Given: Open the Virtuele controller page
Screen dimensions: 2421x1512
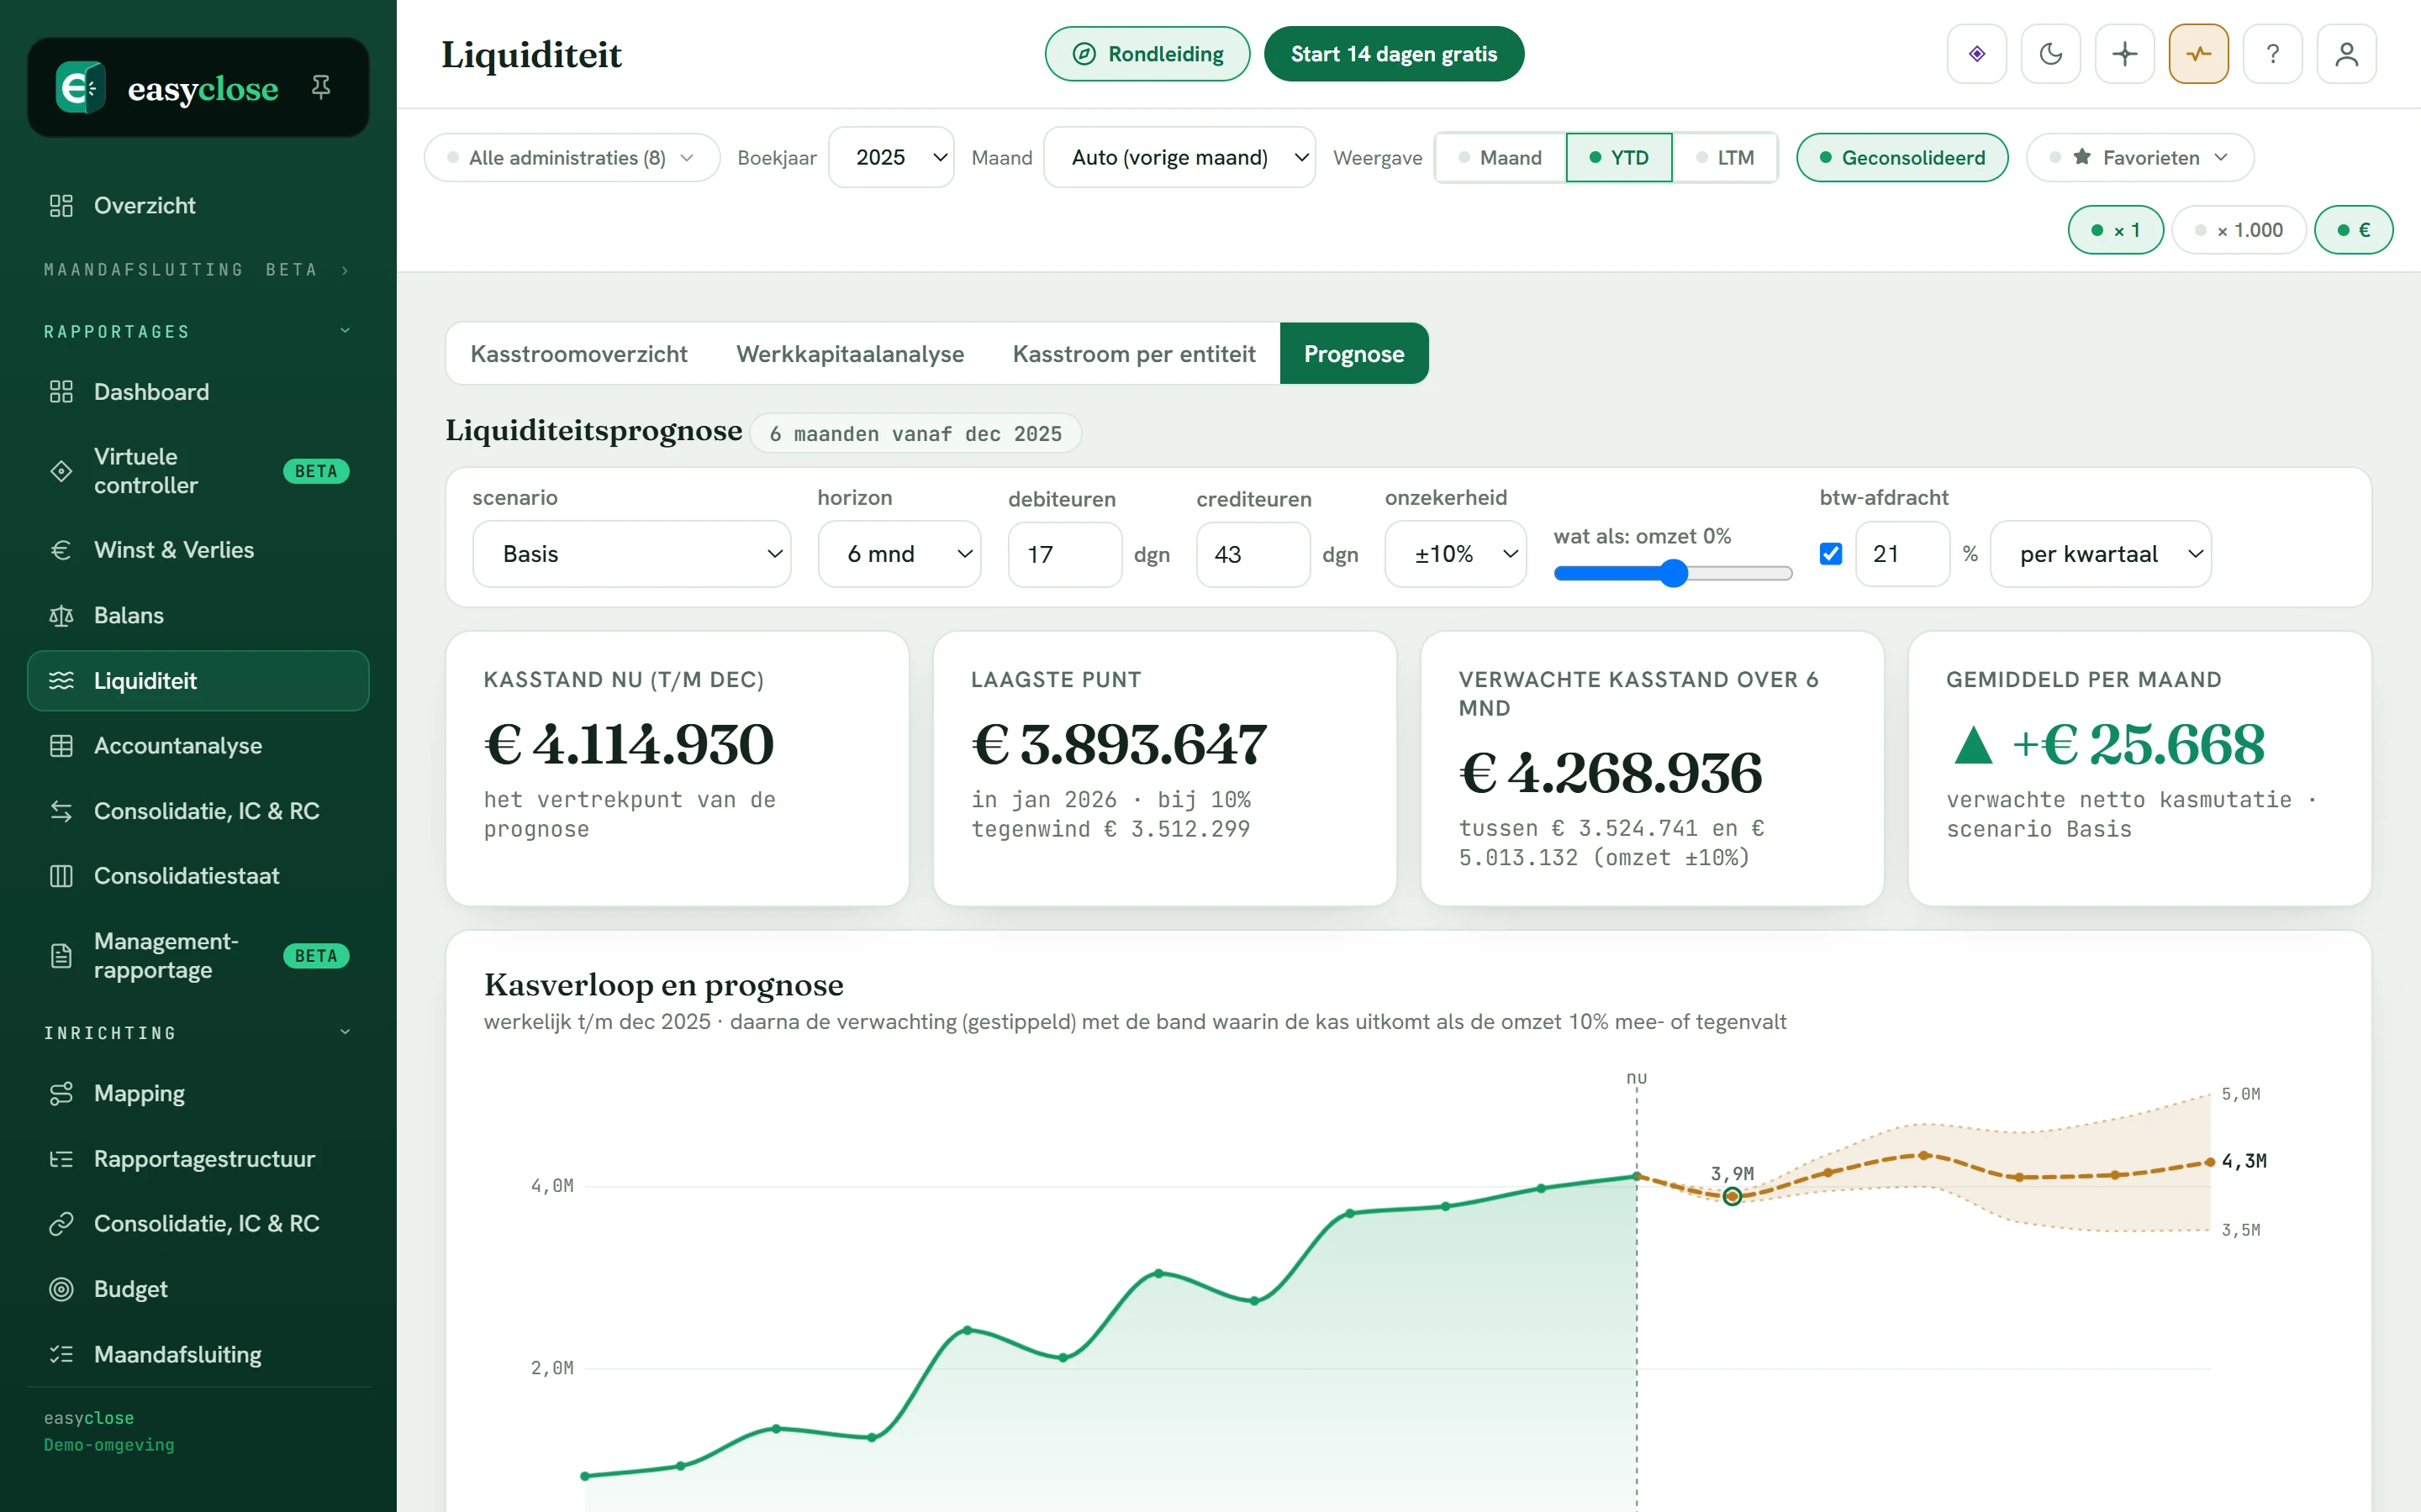Looking at the screenshot, I should coord(198,471).
